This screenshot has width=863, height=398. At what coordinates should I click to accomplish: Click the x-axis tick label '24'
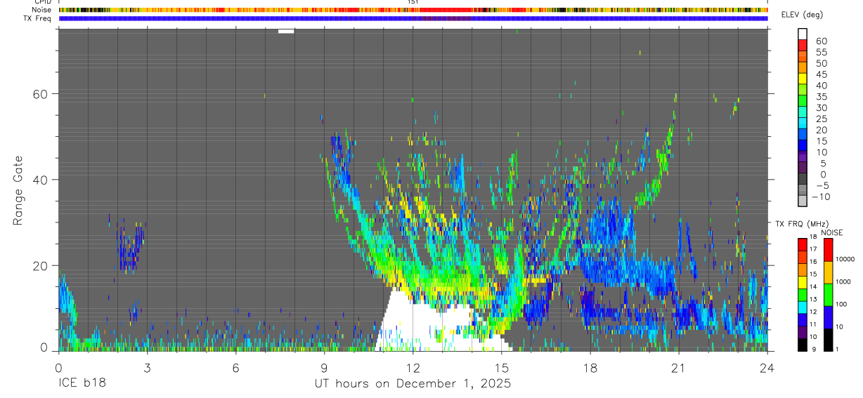click(767, 367)
